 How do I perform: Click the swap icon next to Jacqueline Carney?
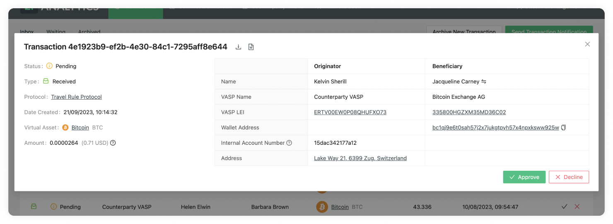pyautogui.click(x=484, y=82)
